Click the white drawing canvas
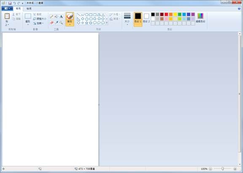 point(50,99)
